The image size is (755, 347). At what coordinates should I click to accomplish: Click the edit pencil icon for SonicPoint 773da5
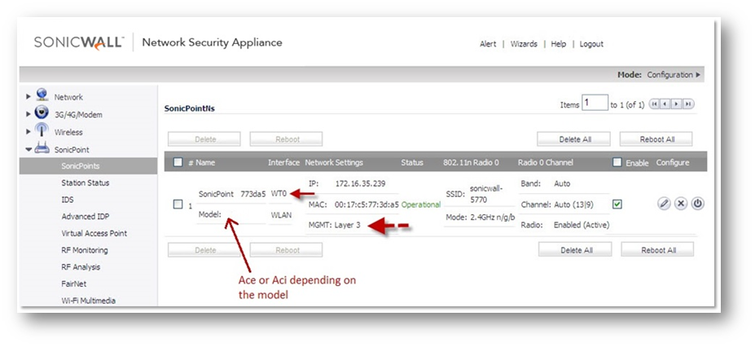pyautogui.click(x=664, y=204)
